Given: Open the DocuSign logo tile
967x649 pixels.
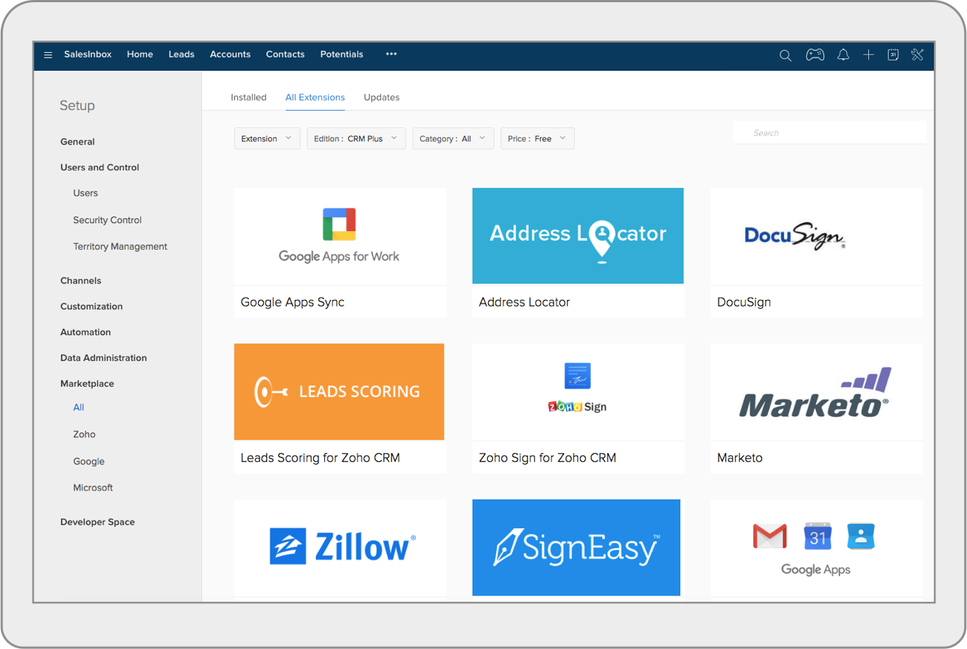Looking at the screenshot, I should (x=817, y=236).
